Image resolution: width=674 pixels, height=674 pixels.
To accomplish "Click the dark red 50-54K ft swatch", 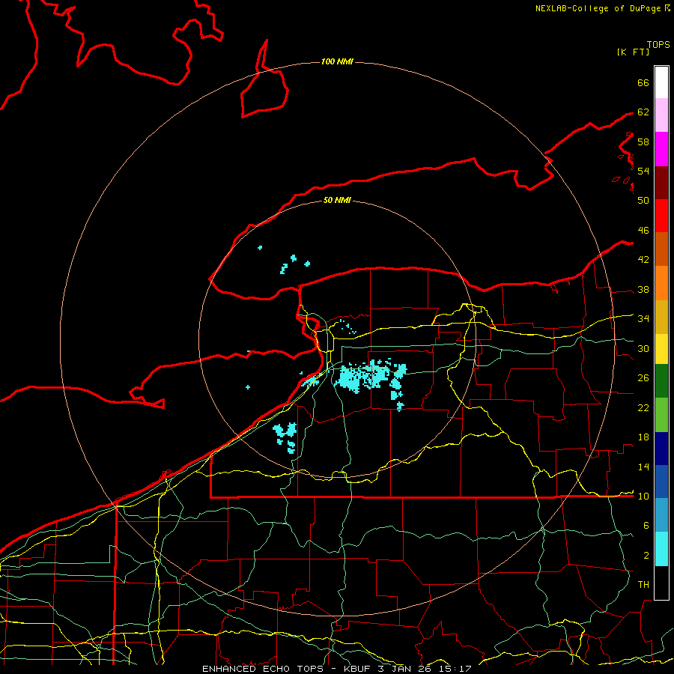I will 661,183.
